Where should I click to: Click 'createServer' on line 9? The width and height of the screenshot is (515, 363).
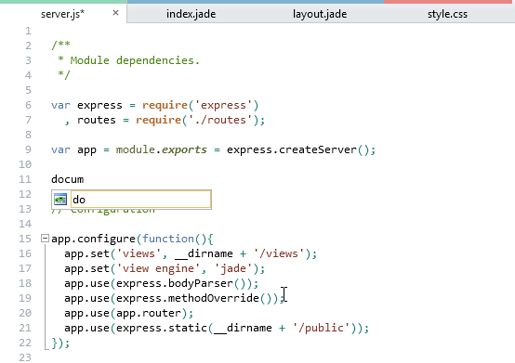coord(318,149)
